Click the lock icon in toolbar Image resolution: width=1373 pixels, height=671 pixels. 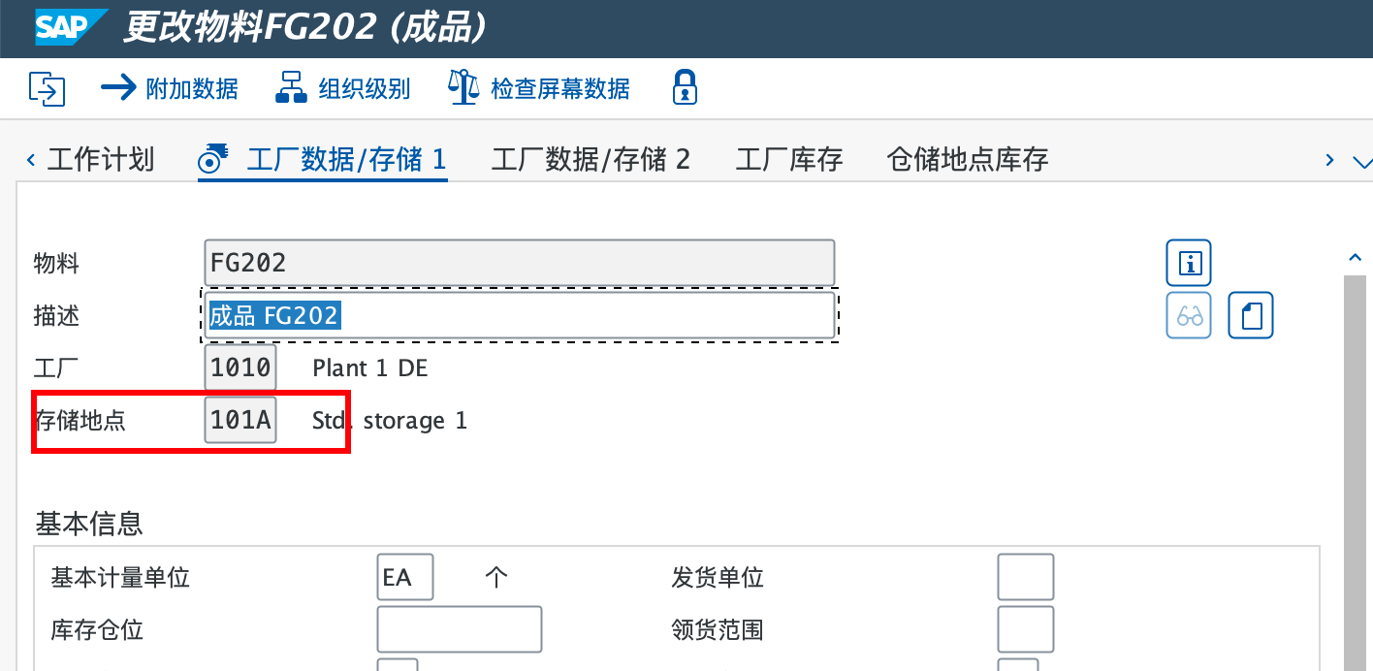coord(685,88)
